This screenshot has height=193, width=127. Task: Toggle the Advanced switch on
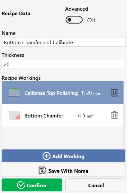[x=74, y=20]
